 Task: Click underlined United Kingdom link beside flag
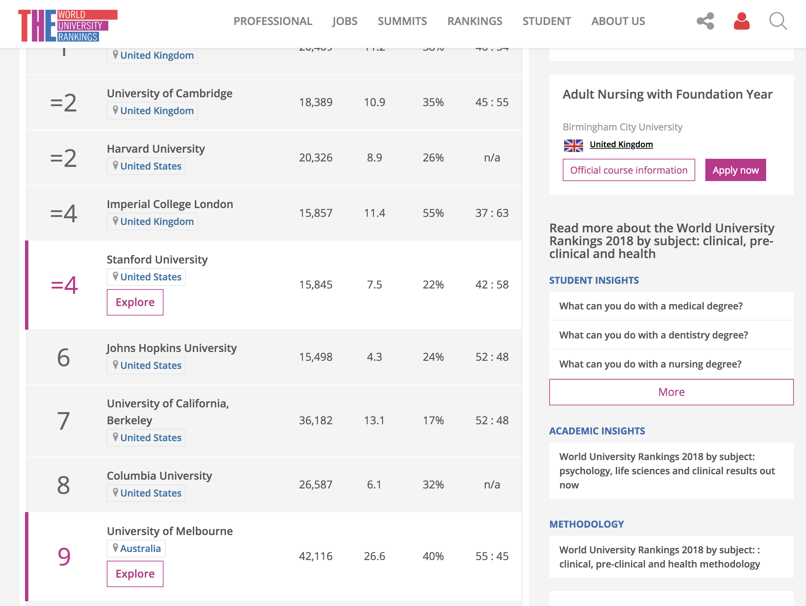coord(621,144)
